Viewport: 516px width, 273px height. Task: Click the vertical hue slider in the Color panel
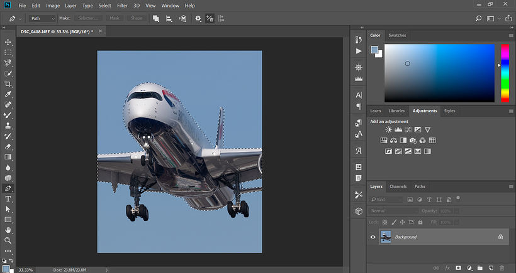(x=505, y=73)
